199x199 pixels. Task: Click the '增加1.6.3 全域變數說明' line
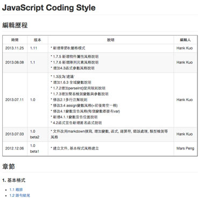71,82
